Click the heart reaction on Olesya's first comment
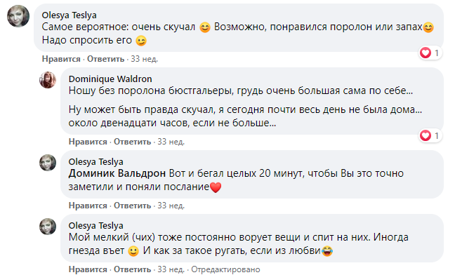The height and width of the screenshot is (275, 455). 430,53
